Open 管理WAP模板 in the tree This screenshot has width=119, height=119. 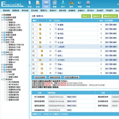coord(13,77)
